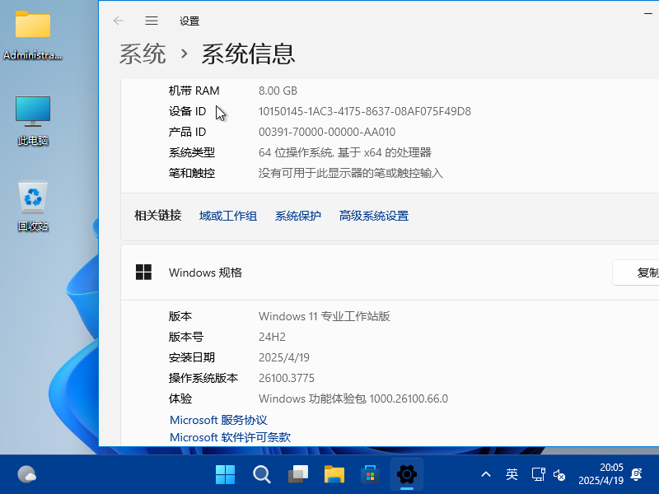Image resolution: width=659 pixels, height=494 pixels.
Task: Click the Settings gear taskbar icon
Action: click(406, 475)
